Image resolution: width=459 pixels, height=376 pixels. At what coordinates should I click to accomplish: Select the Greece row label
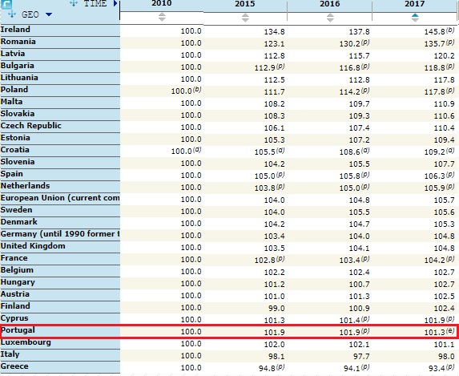click(x=14, y=366)
